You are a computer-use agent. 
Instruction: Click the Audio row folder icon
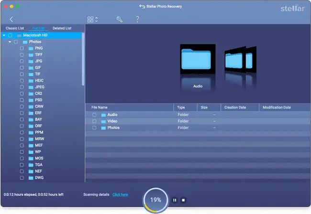click(x=103, y=115)
